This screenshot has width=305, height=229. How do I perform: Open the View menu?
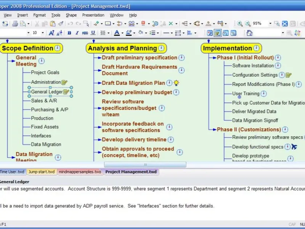[x=8, y=15]
